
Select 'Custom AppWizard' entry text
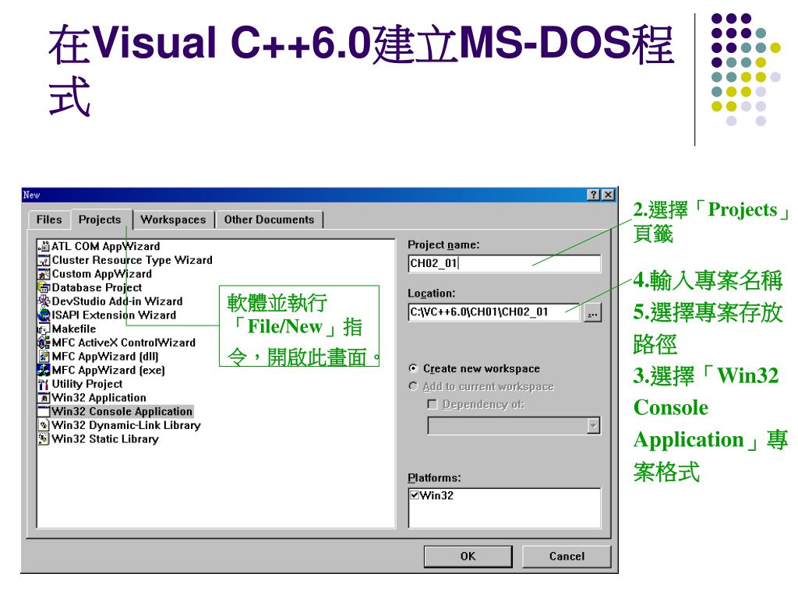coord(102,274)
